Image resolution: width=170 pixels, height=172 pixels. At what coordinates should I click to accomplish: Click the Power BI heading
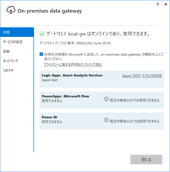click(x=49, y=117)
